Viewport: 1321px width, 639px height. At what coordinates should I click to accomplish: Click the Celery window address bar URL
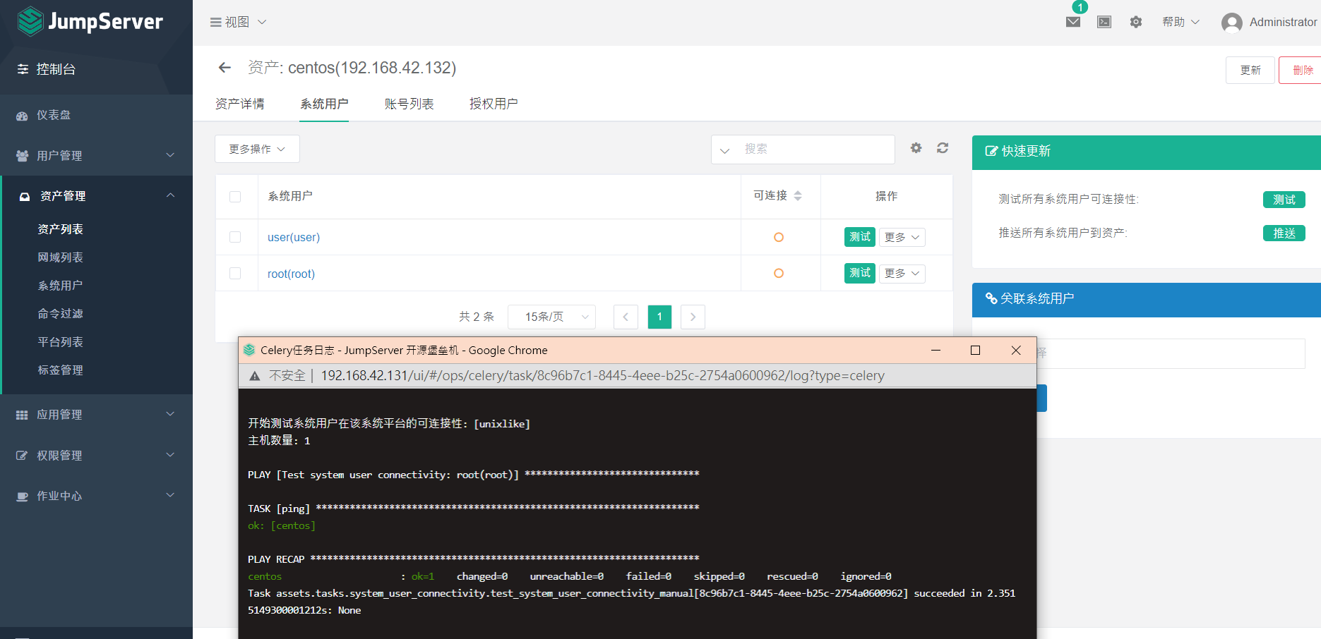[x=602, y=376]
